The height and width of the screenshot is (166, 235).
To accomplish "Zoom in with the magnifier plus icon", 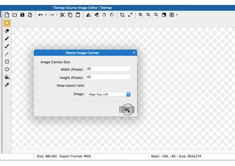I will tap(140, 15).
